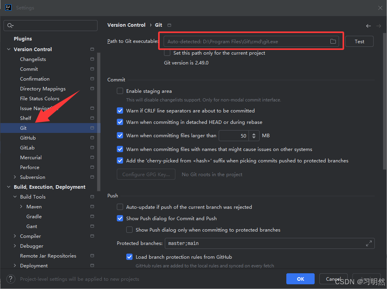Open Changelists settings page
Screen dimensions: 387x289
33,59
